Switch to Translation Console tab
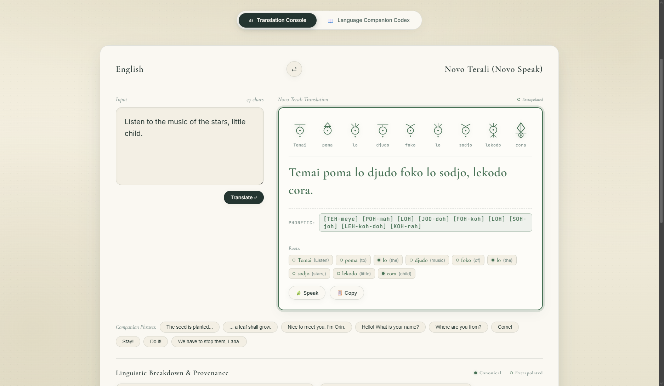Viewport: 664px width, 386px height. click(278, 20)
